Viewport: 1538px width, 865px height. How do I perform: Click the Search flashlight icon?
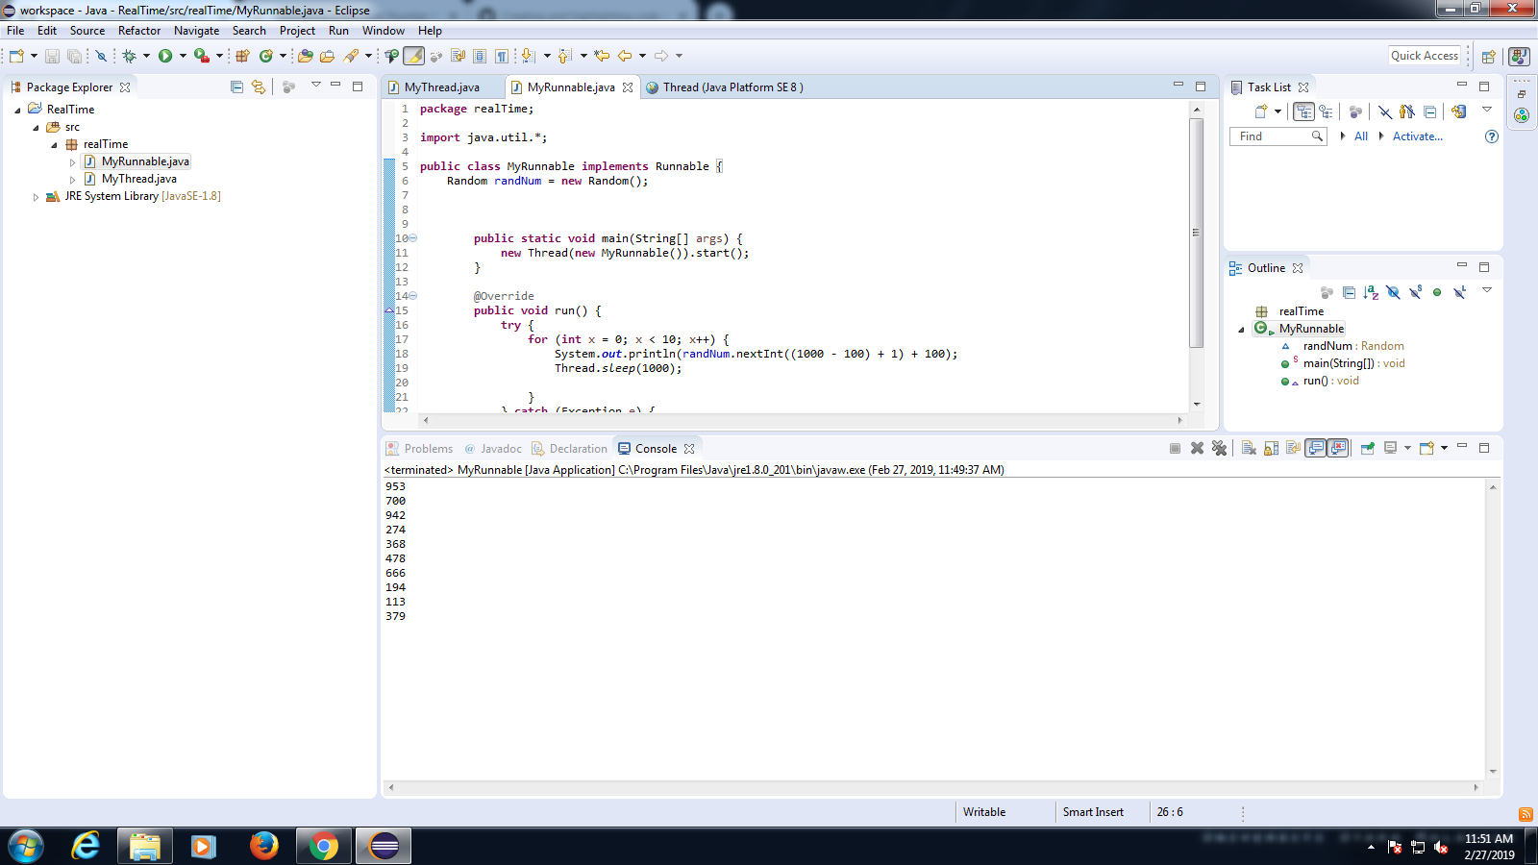(x=351, y=56)
